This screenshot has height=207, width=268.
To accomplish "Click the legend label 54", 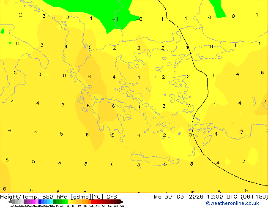I will (122, 206).
